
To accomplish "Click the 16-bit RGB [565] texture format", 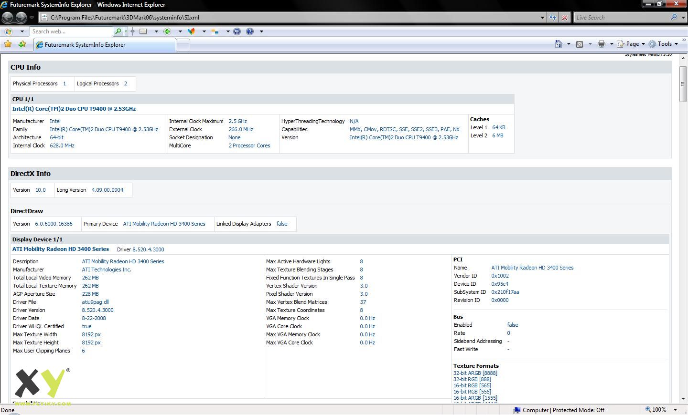I will (472, 385).
